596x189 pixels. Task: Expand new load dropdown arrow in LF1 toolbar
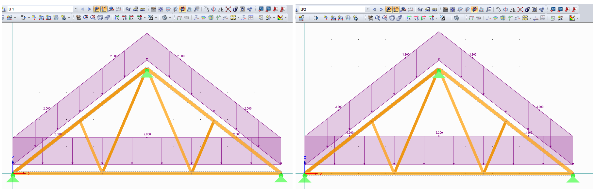(69, 18)
